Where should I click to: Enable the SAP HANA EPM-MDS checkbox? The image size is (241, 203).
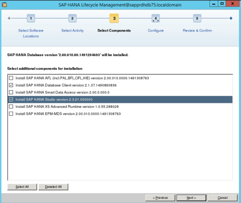tap(11, 114)
